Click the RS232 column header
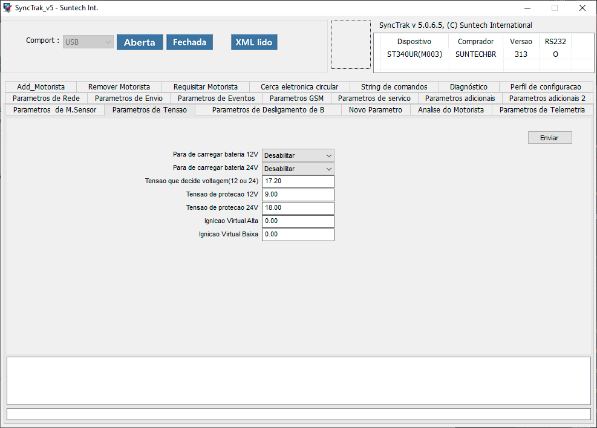This screenshot has height=428, width=597. click(x=555, y=42)
